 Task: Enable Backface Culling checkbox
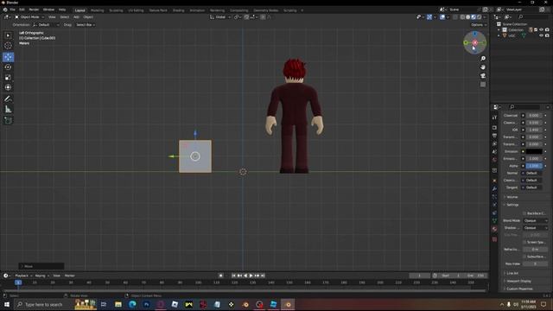point(524,213)
